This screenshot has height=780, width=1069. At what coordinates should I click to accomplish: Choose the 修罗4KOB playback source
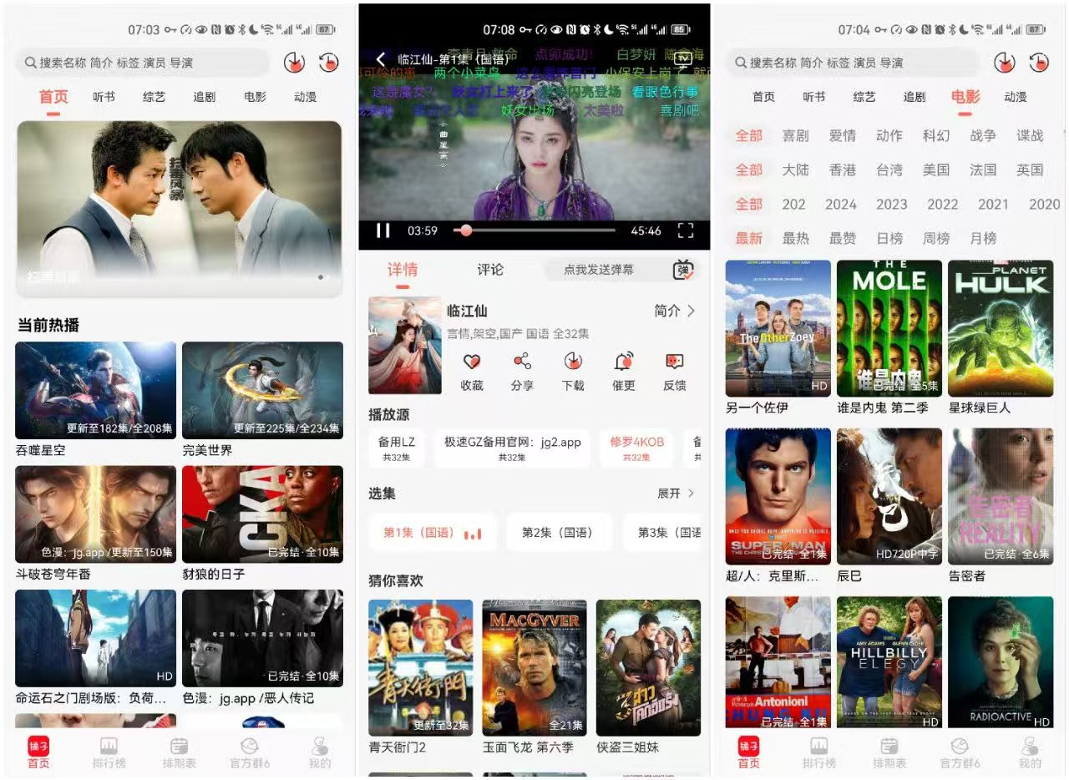pos(637,448)
